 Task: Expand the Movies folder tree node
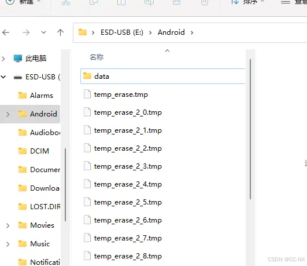tap(8, 225)
